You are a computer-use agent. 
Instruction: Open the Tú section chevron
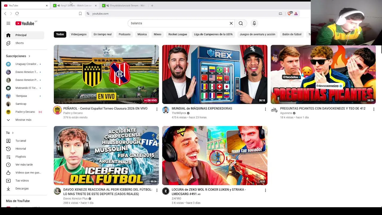click(13, 133)
